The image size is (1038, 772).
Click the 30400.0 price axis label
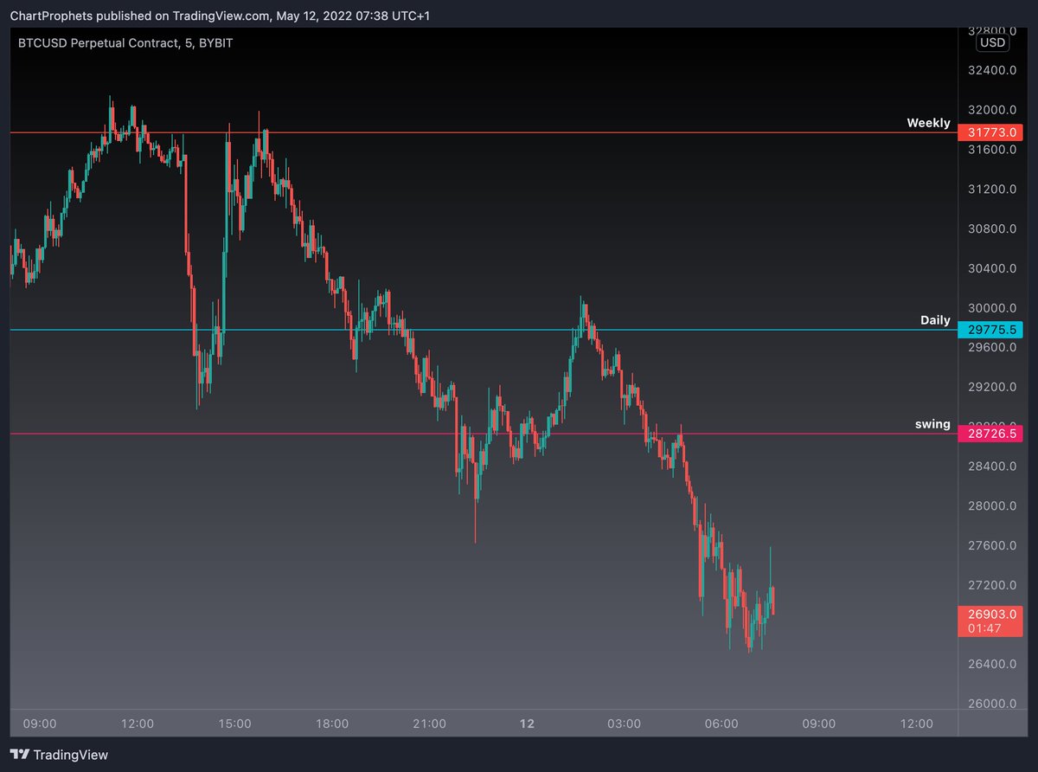click(x=990, y=268)
